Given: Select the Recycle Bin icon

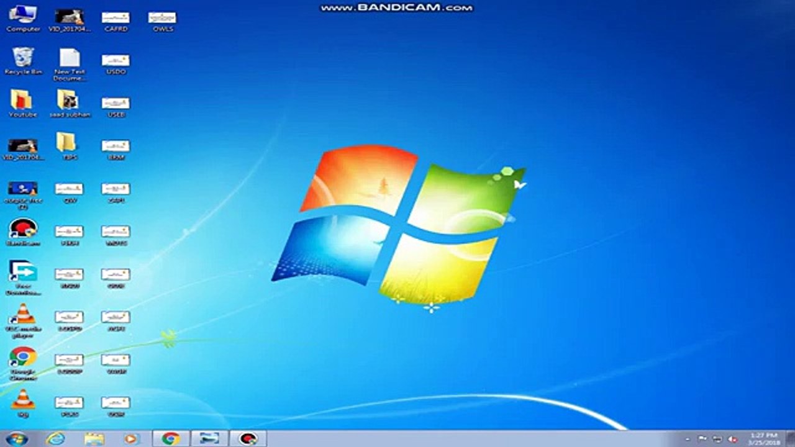Looking at the screenshot, I should [23, 61].
